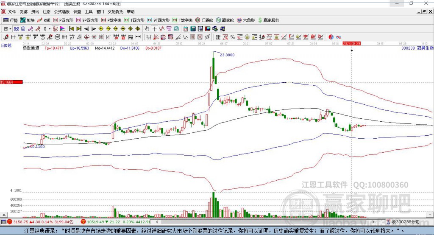
Task: Click the Up=16.5963 indicator value
Action: tap(79, 48)
